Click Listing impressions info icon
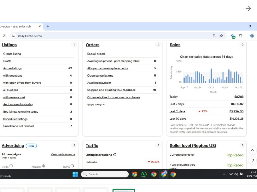This screenshot has width=257, height=192. click(115, 154)
